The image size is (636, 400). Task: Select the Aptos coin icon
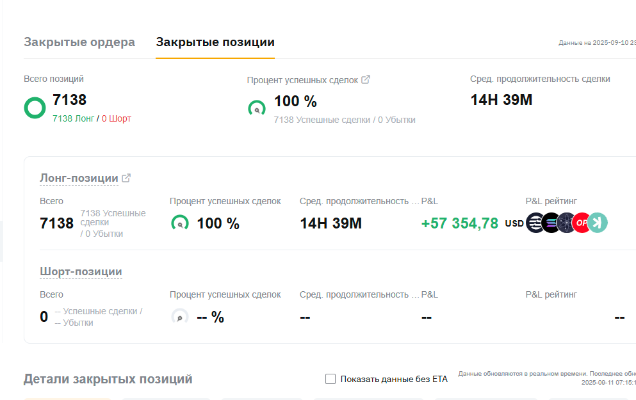pos(535,223)
